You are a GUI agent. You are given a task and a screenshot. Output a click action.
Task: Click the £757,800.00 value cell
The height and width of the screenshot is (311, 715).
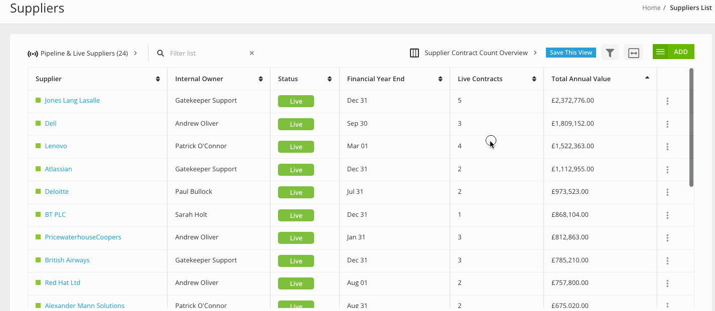570,282
